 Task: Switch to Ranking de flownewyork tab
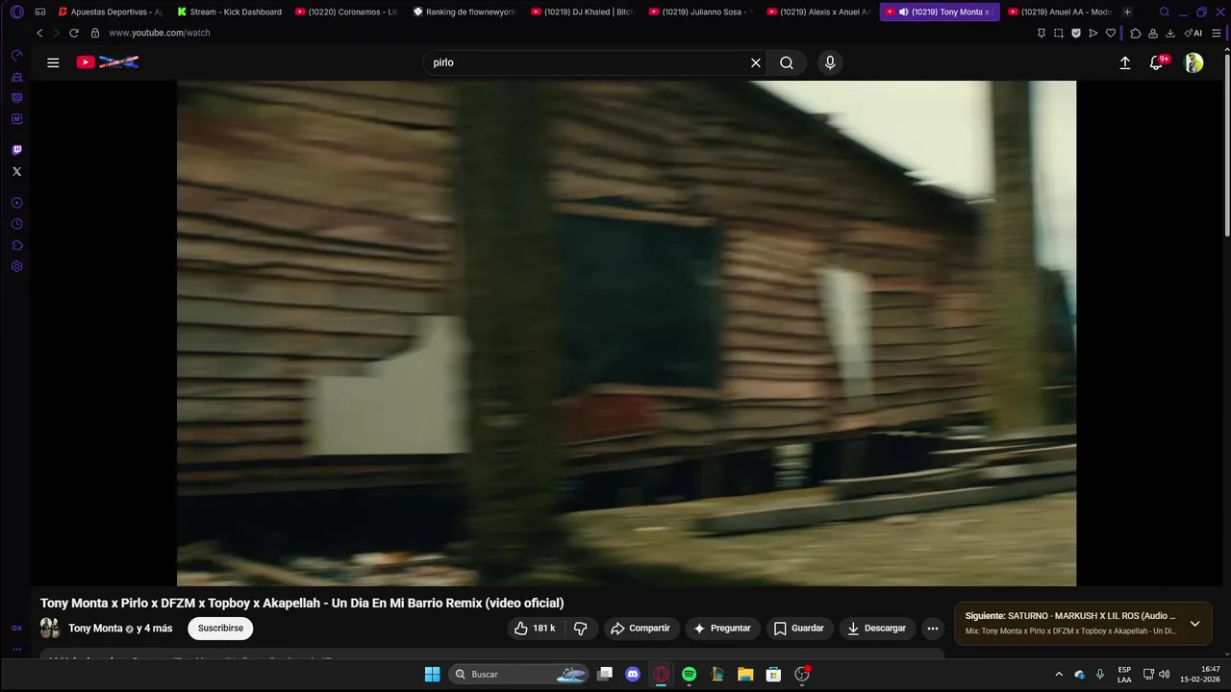point(465,12)
